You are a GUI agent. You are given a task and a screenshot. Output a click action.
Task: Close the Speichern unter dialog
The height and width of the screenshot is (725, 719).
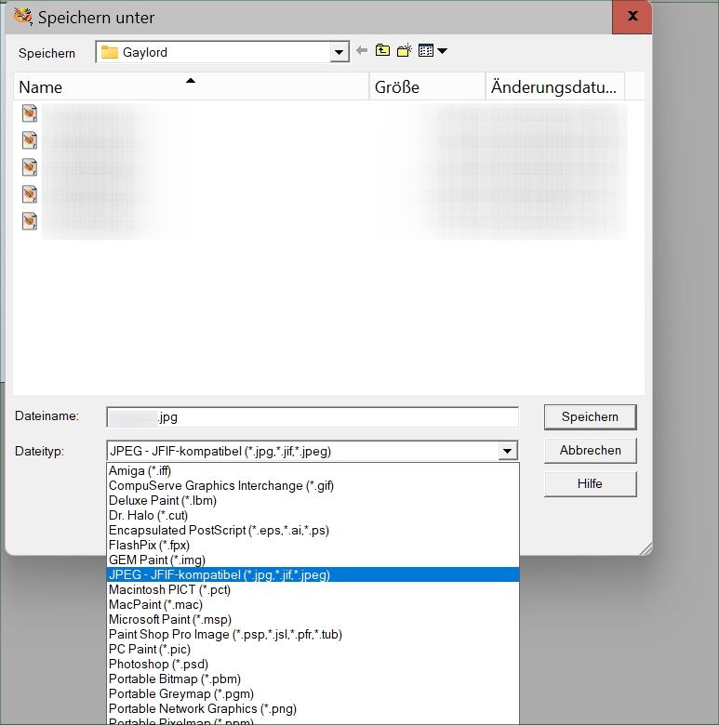click(x=632, y=17)
